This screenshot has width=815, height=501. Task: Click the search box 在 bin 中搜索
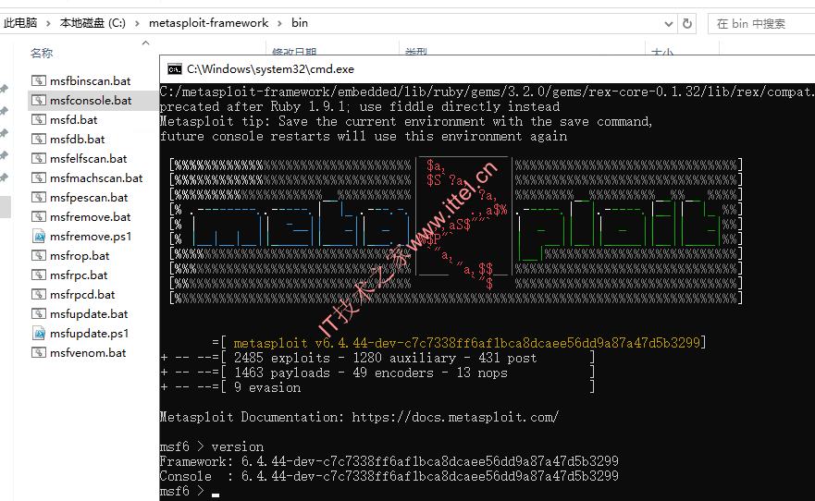(761, 24)
